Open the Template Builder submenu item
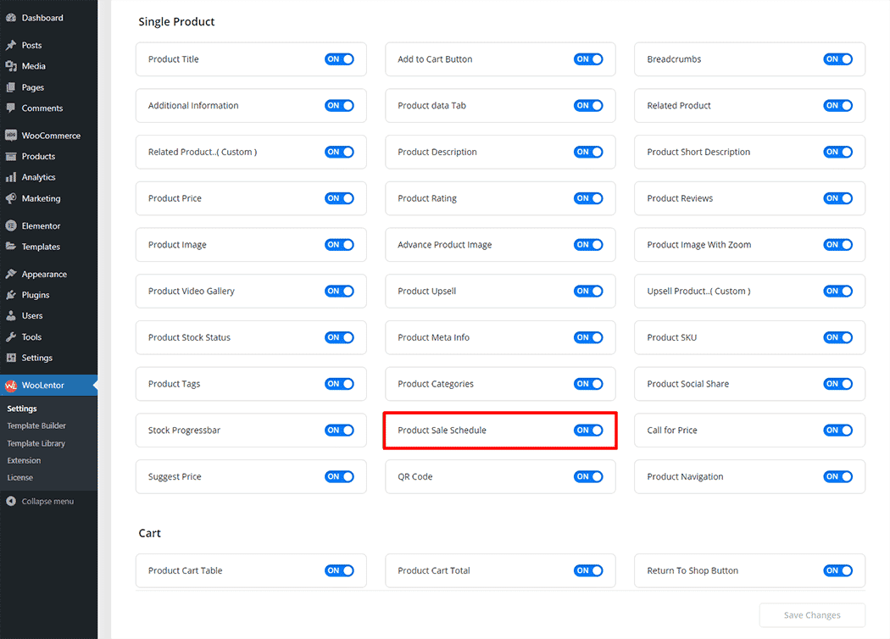The width and height of the screenshot is (890, 639). (x=36, y=426)
